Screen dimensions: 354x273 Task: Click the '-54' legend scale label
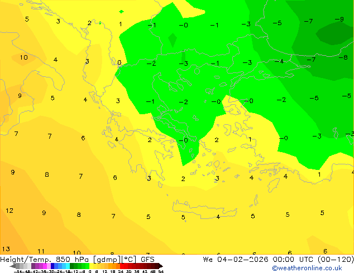tap(18, 272)
